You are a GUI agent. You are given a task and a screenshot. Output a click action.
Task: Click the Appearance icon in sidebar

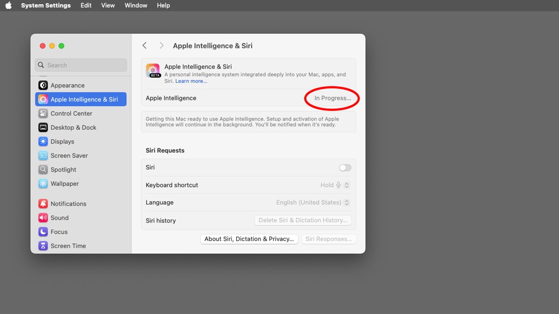43,85
